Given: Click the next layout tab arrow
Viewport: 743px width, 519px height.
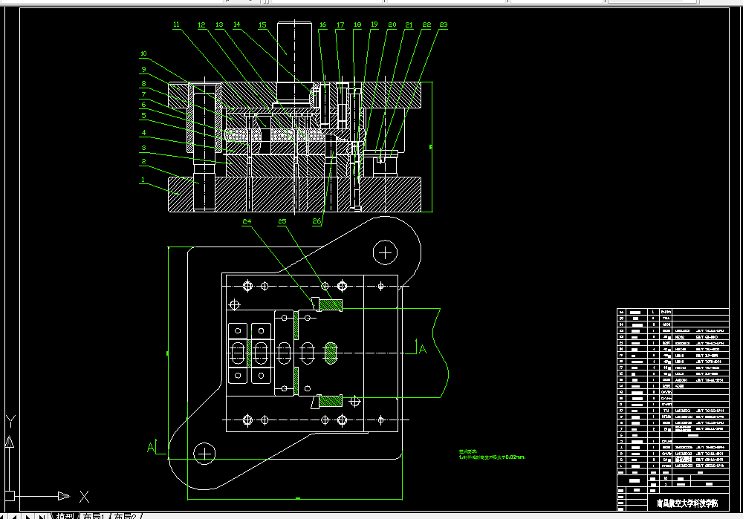Looking at the screenshot, I should point(28,516).
